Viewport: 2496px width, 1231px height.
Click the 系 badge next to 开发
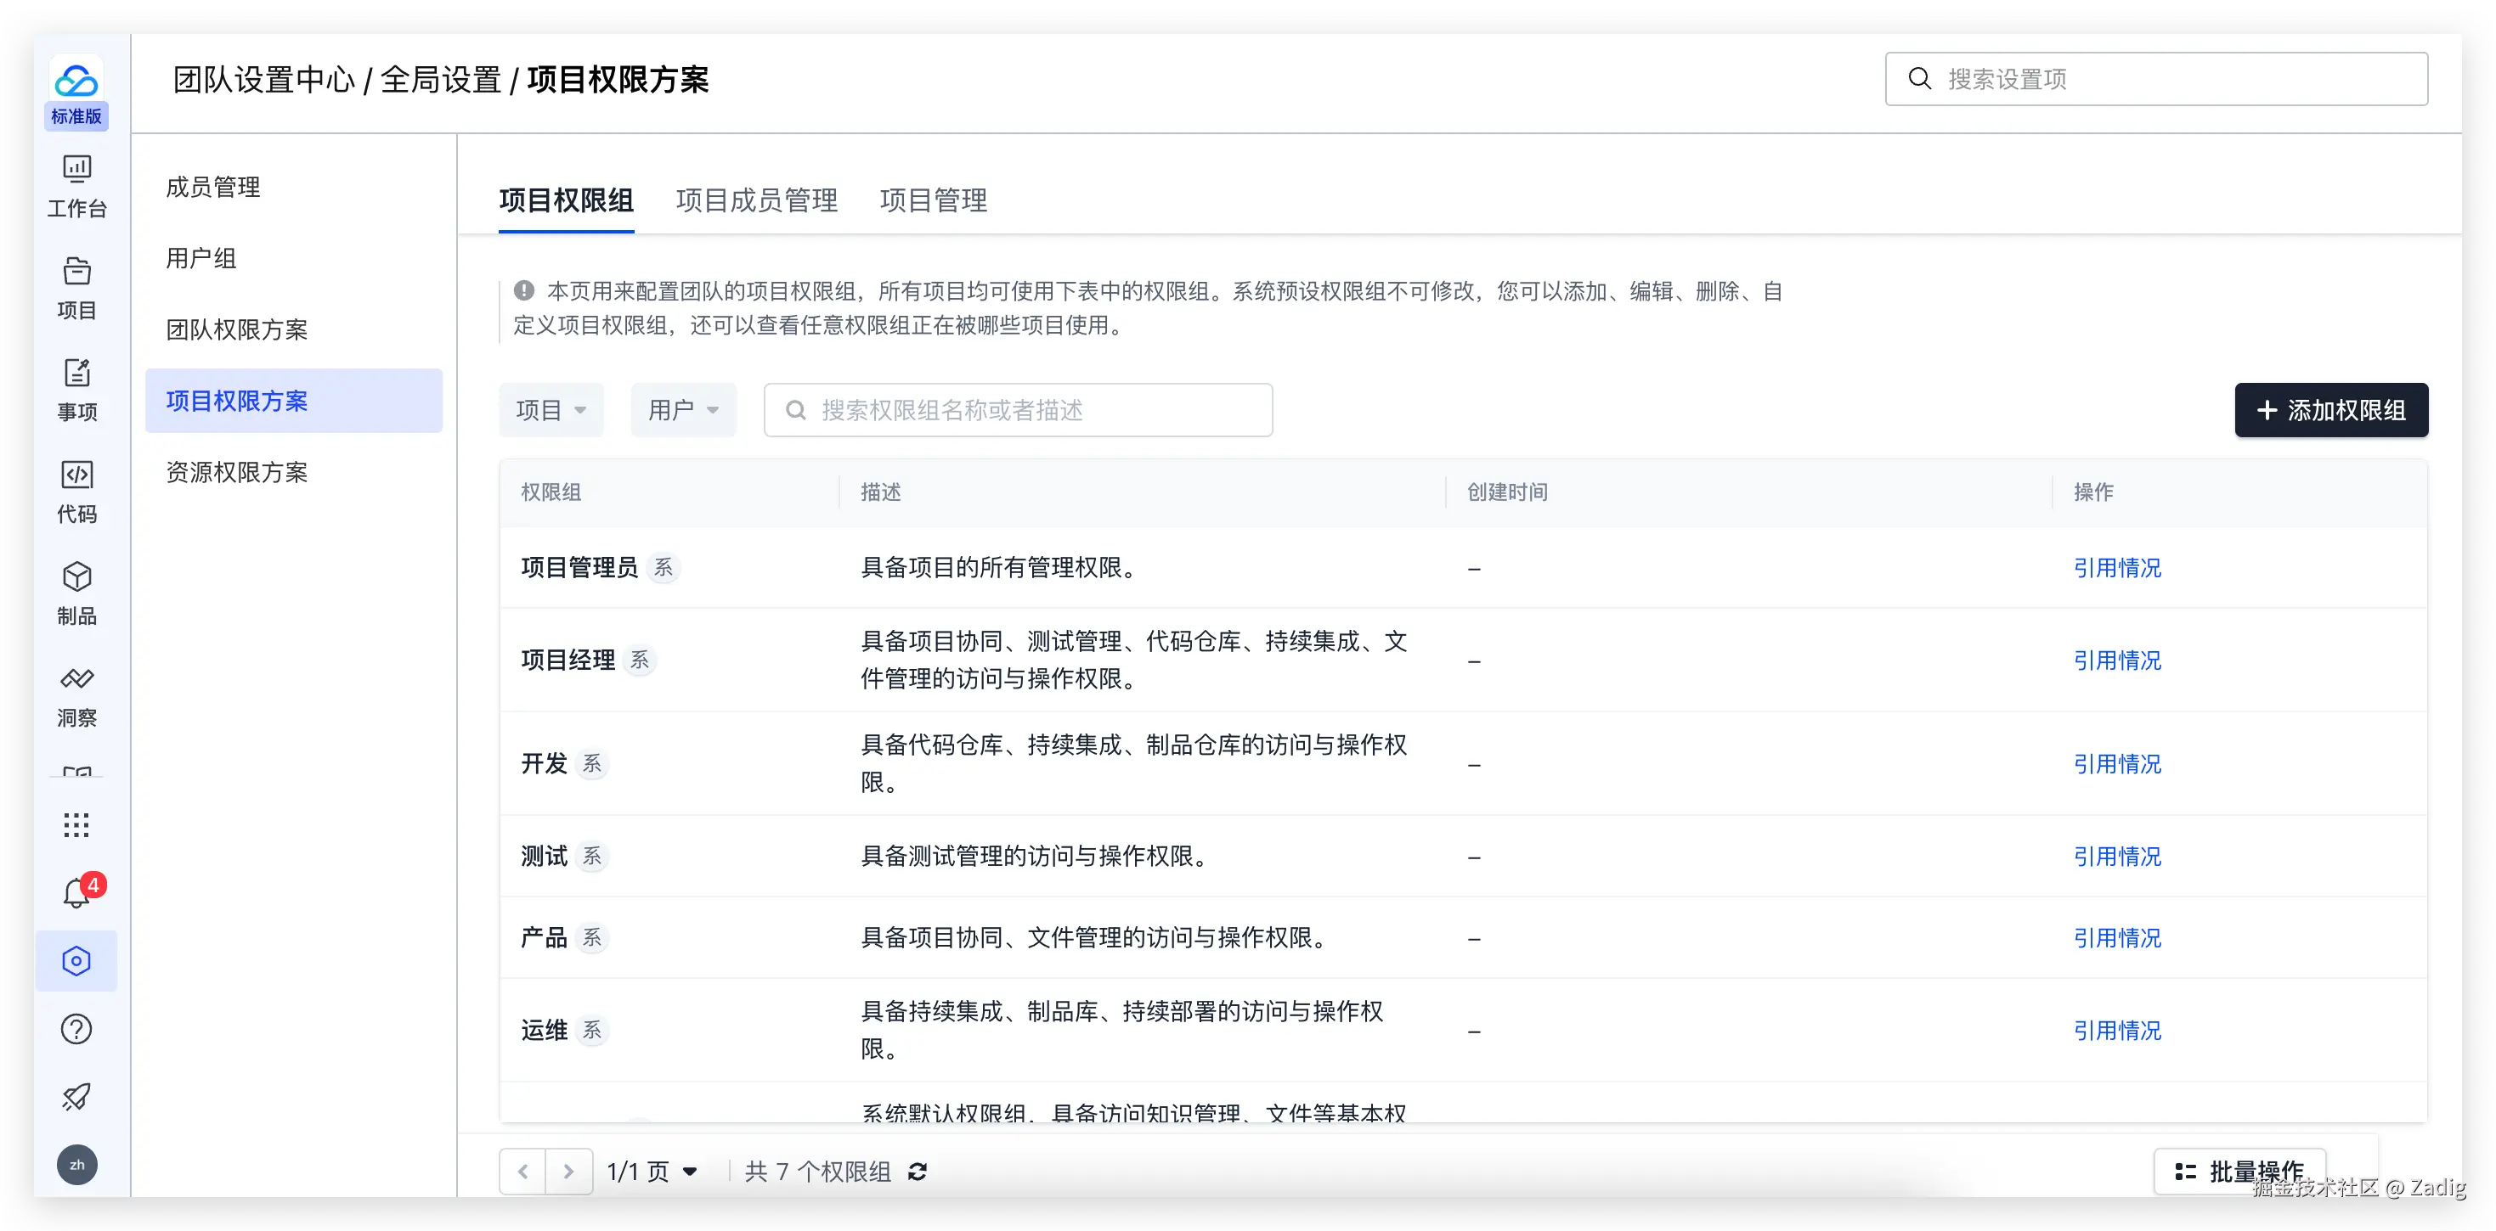coord(592,764)
